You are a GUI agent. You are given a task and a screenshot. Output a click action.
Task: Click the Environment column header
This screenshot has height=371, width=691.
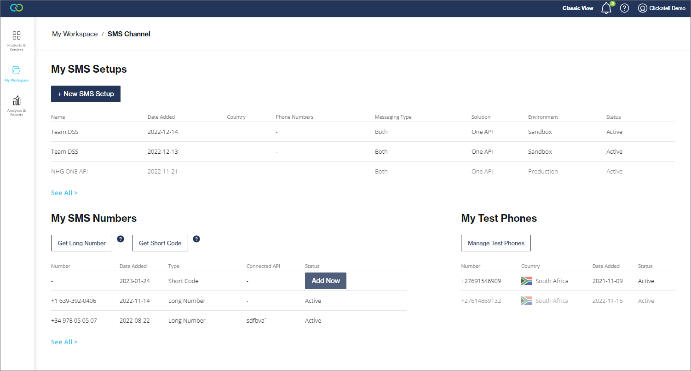click(543, 117)
